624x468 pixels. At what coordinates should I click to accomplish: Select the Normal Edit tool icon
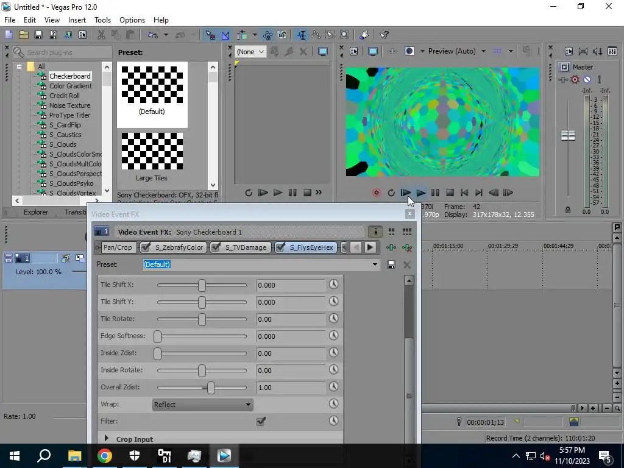click(302, 35)
